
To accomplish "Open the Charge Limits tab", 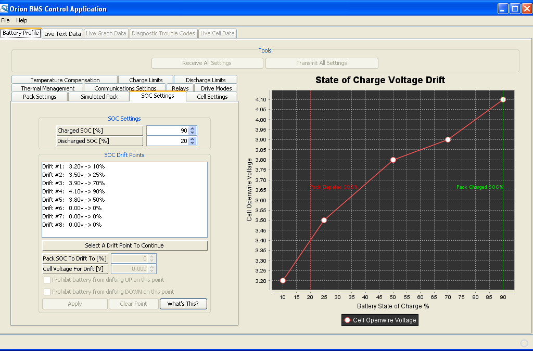I will [146, 80].
